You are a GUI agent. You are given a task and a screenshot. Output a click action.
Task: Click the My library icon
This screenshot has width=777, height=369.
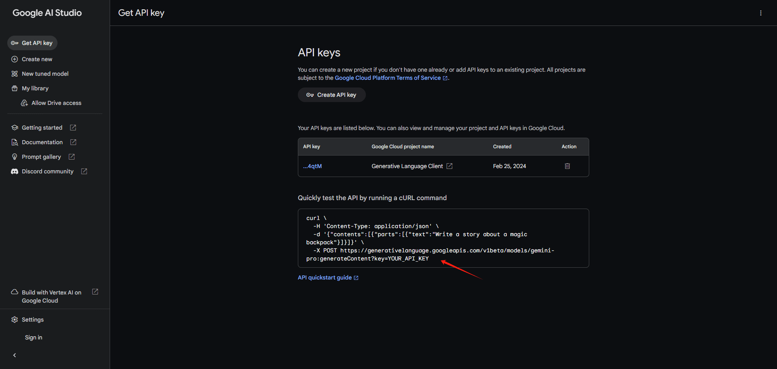(15, 88)
